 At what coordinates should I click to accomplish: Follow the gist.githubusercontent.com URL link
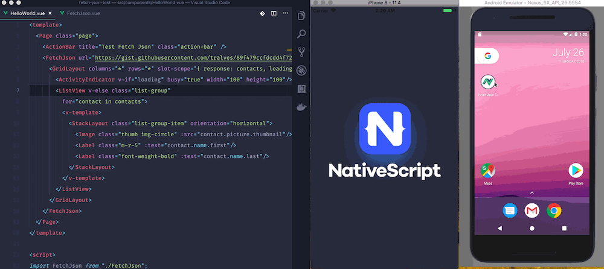point(193,58)
